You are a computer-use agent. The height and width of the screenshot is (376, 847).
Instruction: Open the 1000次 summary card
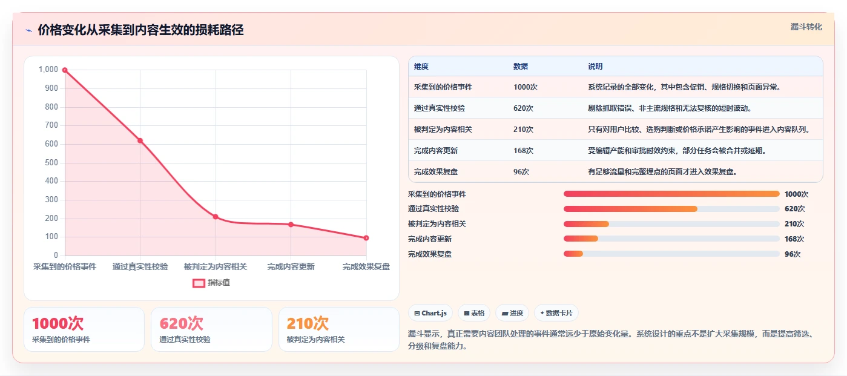(x=84, y=329)
